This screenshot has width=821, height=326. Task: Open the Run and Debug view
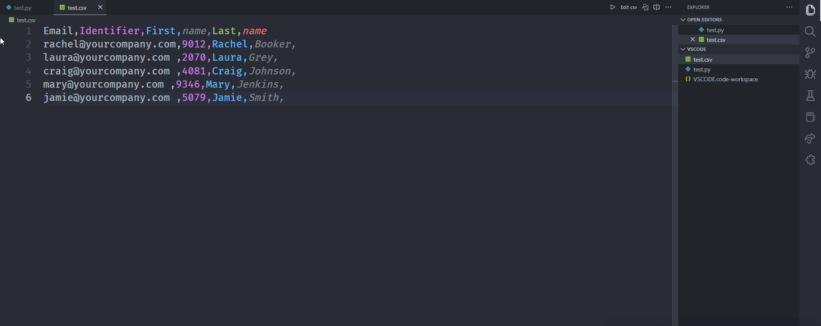pyautogui.click(x=811, y=74)
